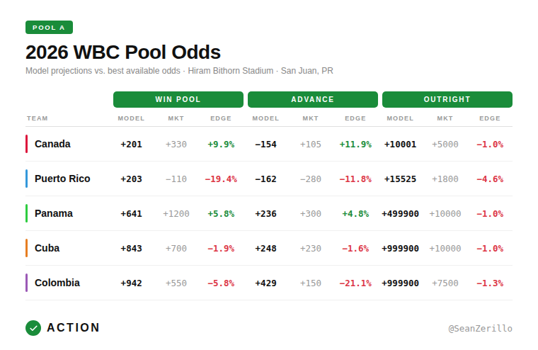Click Colombia's −21.1% advance edge value

pos(355,283)
